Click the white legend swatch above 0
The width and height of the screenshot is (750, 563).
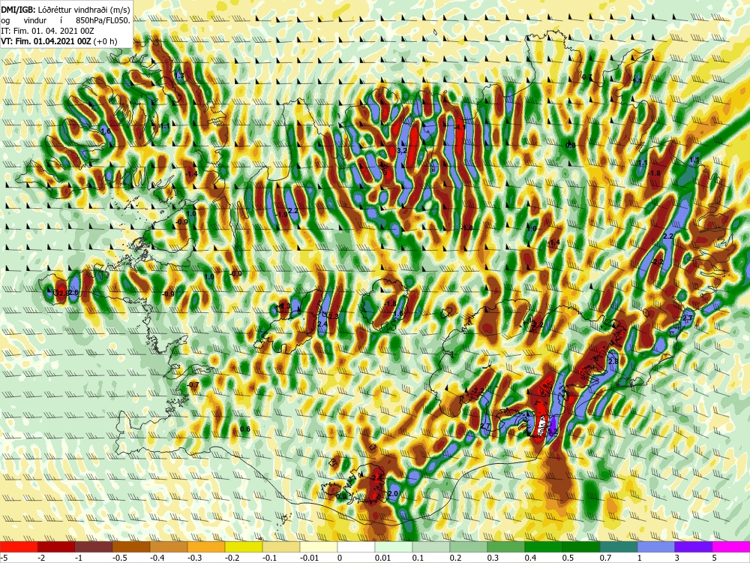356,546
